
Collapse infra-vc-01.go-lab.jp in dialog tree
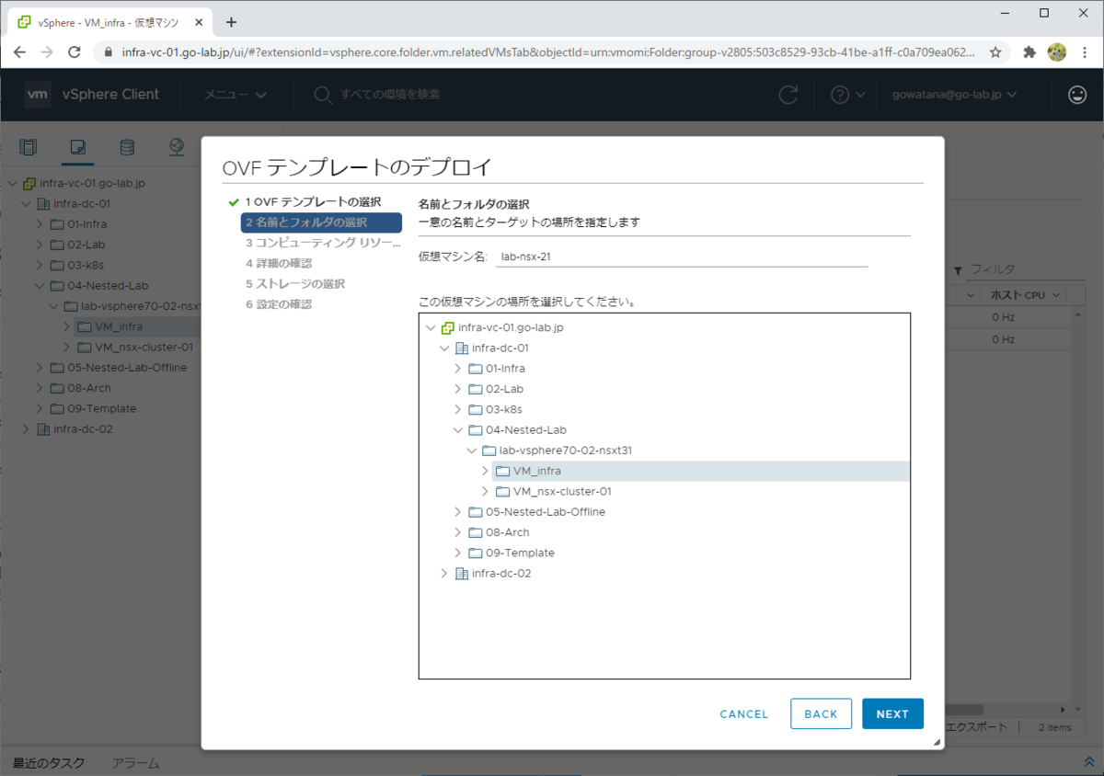click(431, 327)
